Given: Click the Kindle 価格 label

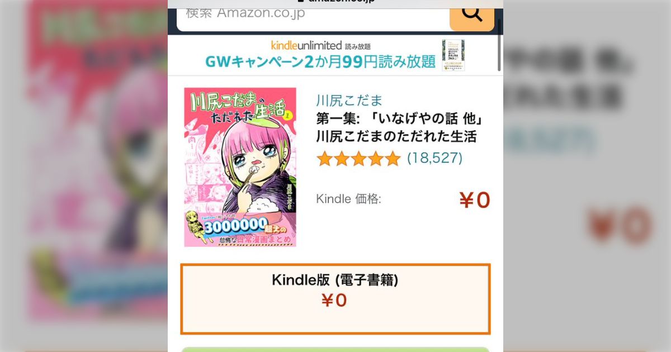Looking at the screenshot, I should point(349,198).
